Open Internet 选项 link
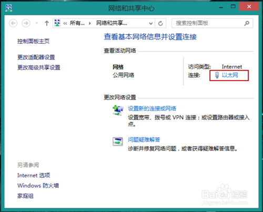This screenshot has width=263, height=212. point(34,175)
